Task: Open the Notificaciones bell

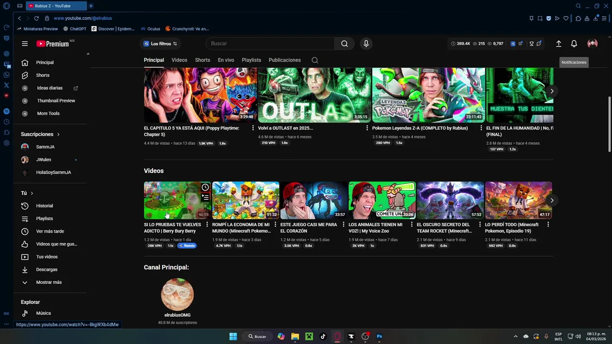Action: coord(574,43)
